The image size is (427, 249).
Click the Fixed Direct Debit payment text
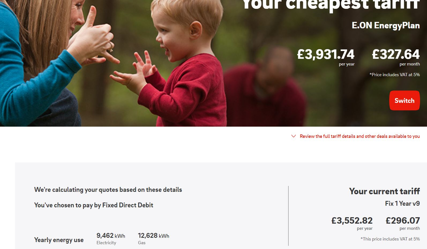[93, 205]
